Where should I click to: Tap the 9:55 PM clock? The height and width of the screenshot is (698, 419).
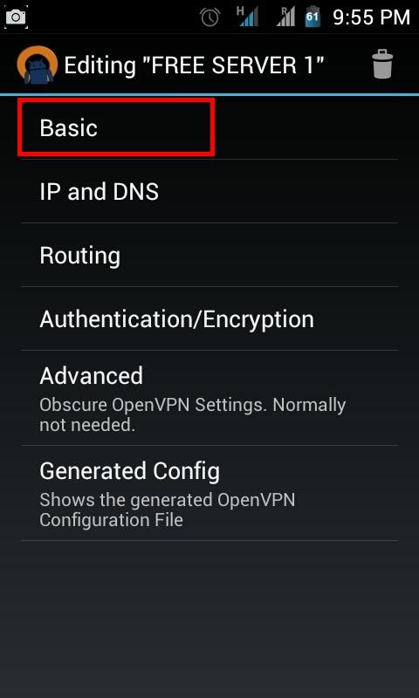[371, 17]
